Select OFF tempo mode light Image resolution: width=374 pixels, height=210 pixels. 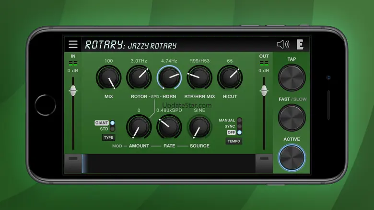point(239,133)
